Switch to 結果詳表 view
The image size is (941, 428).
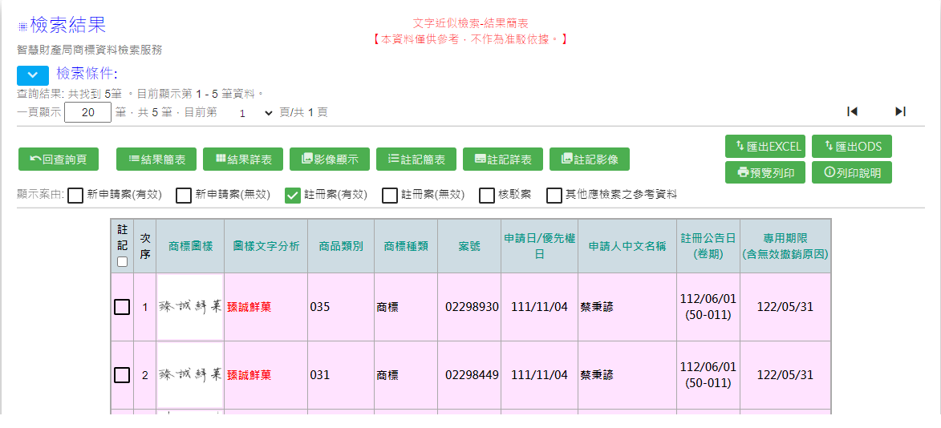click(x=244, y=159)
